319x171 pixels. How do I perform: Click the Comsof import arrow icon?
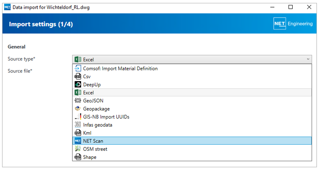(x=78, y=68)
